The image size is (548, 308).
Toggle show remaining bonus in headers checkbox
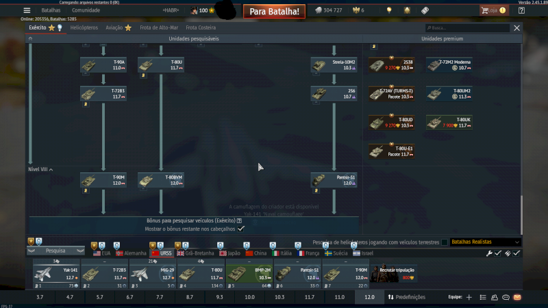pos(241,229)
